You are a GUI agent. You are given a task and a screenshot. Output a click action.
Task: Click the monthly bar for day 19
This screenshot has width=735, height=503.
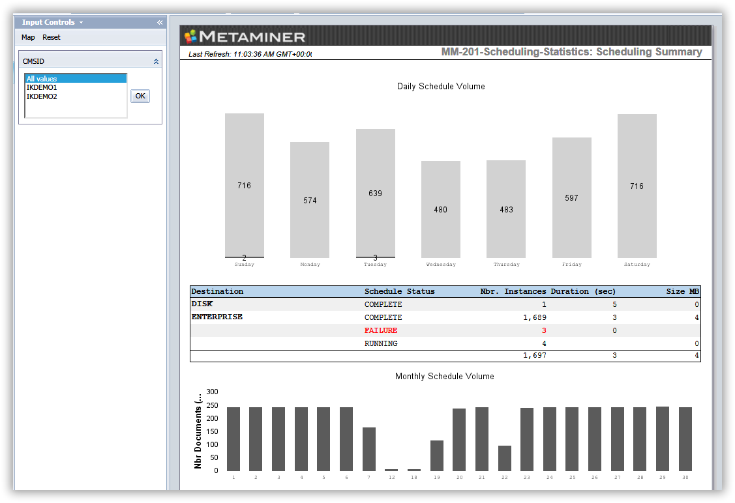[437, 455]
